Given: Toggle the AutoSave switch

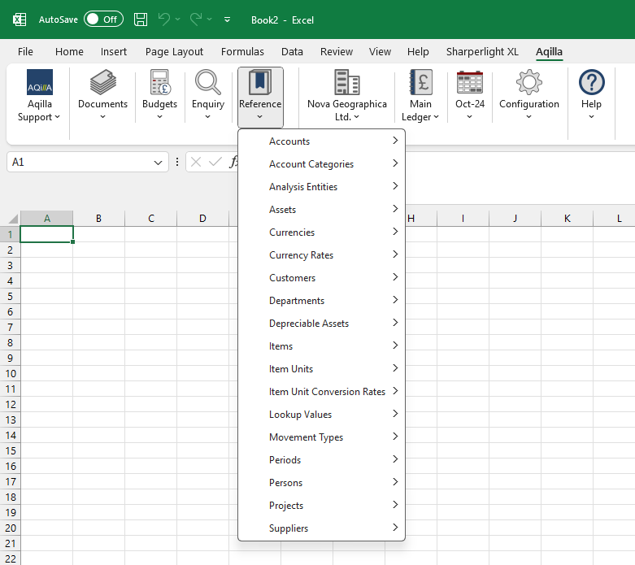Looking at the screenshot, I should [103, 20].
